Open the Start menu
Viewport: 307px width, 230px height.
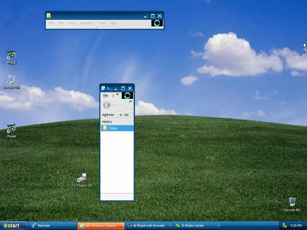(13, 226)
